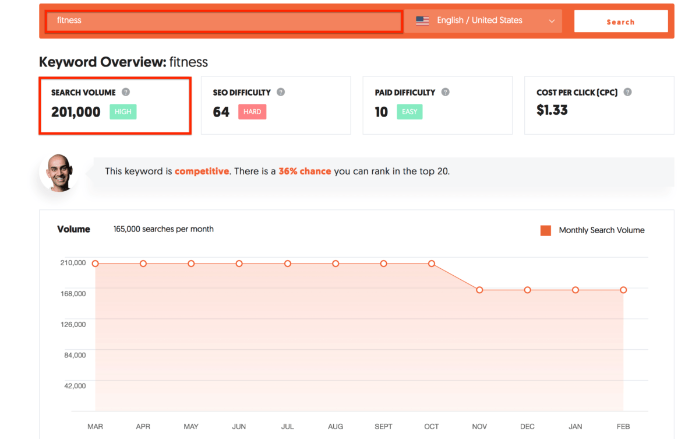Click the 42,000 y-axis label
The height and width of the screenshot is (439, 699).
point(75,386)
